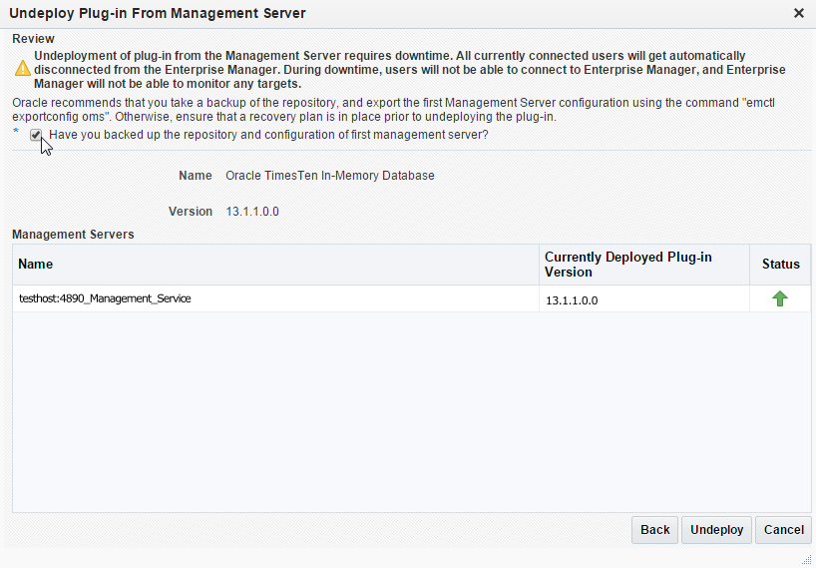
Task: Cancel the undeploy operation
Action: tap(783, 530)
